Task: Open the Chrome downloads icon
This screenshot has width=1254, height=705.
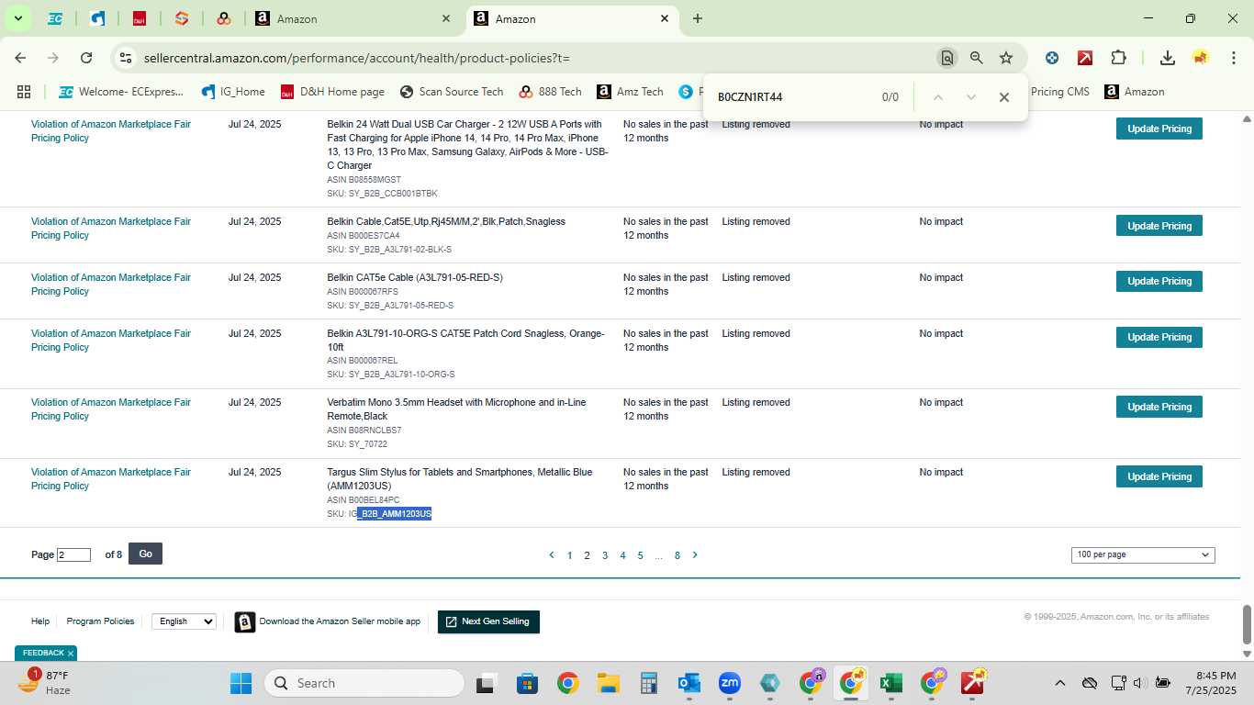Action: click(x=1168, y=58)
